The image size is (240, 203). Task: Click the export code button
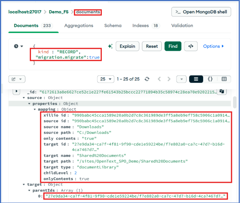(x=191, y=46)
